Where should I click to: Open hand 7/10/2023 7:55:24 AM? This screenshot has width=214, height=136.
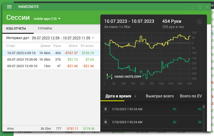click(152, 122)
